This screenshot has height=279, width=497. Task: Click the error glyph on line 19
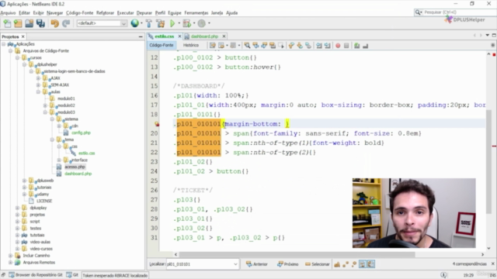[157, 124]
